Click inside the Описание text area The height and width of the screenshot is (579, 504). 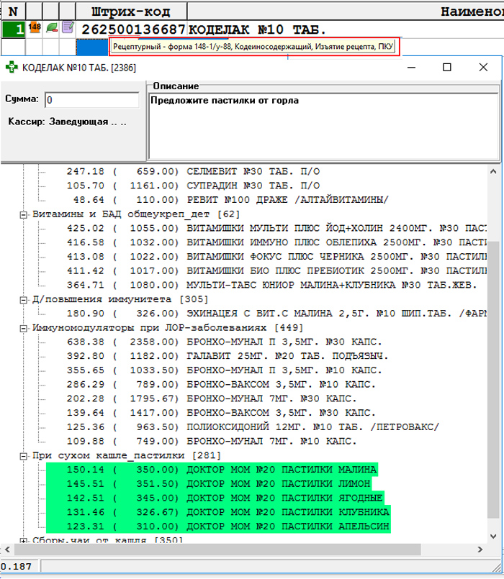click(323, 126)
